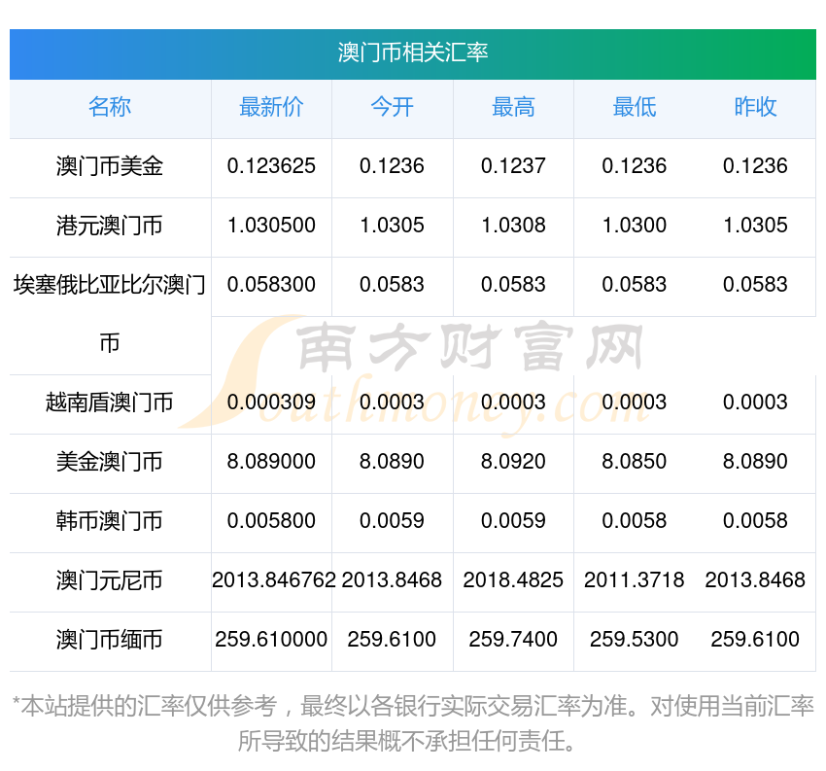This screenshot has height=771, width=826.
Task: Click latest price 8.089000
Action: (271, 462)
